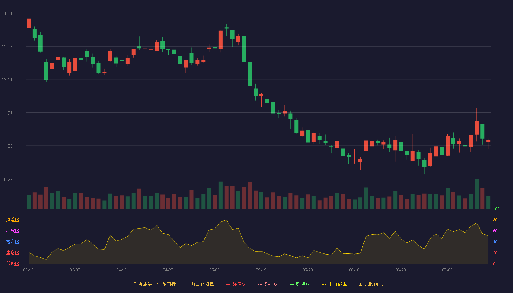Click the 14.01 price axis label

[x=7, y=14]
